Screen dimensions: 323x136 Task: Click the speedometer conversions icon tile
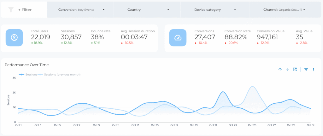point(178,38)
